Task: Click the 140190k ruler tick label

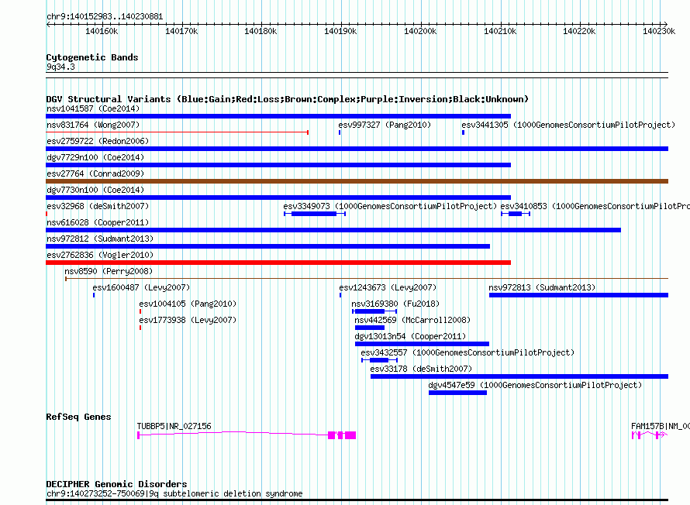Action: coord(340,31)
